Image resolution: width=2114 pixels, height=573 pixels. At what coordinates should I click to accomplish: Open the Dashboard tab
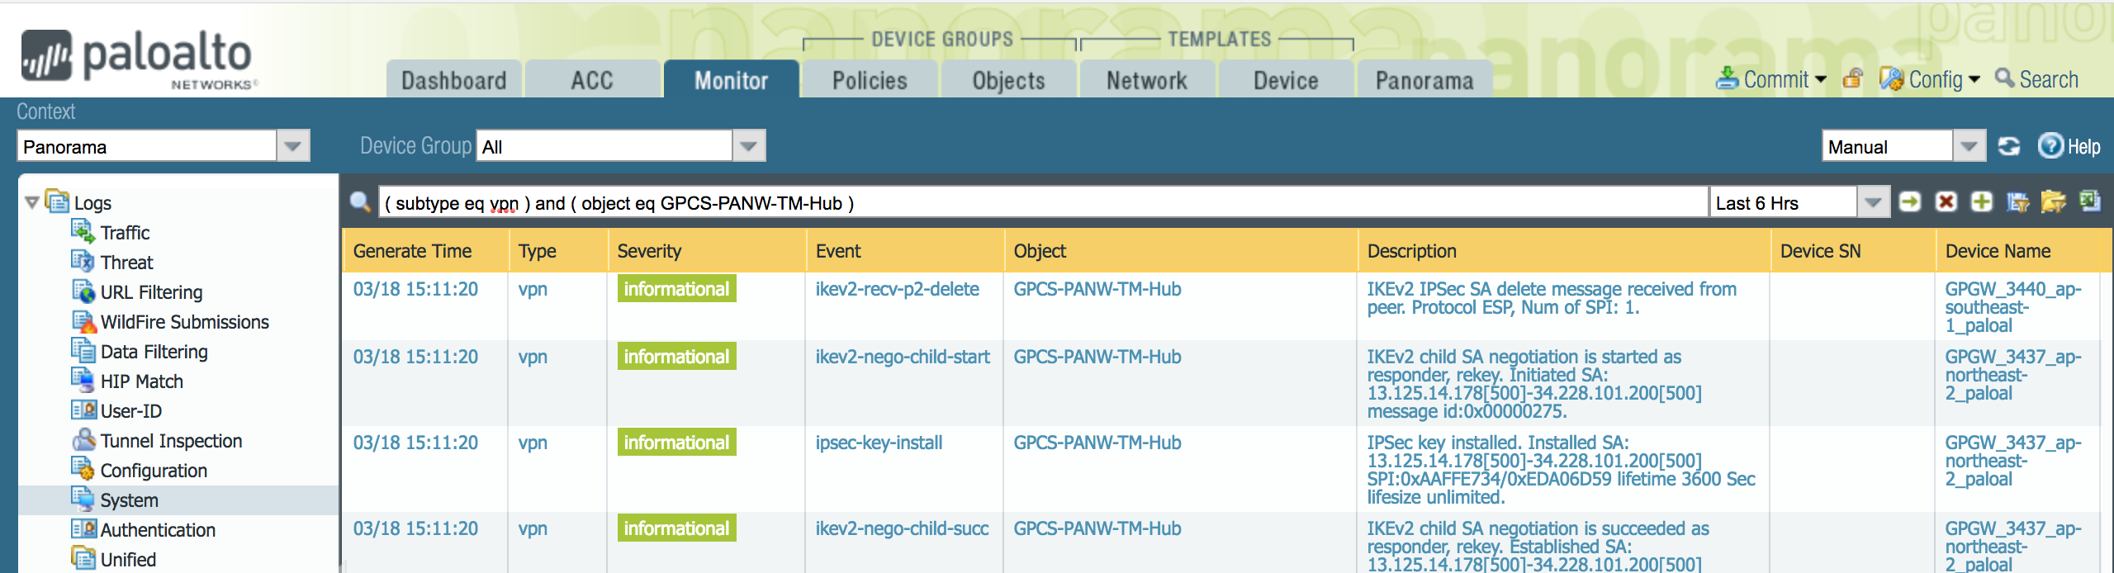click(453, 80)
